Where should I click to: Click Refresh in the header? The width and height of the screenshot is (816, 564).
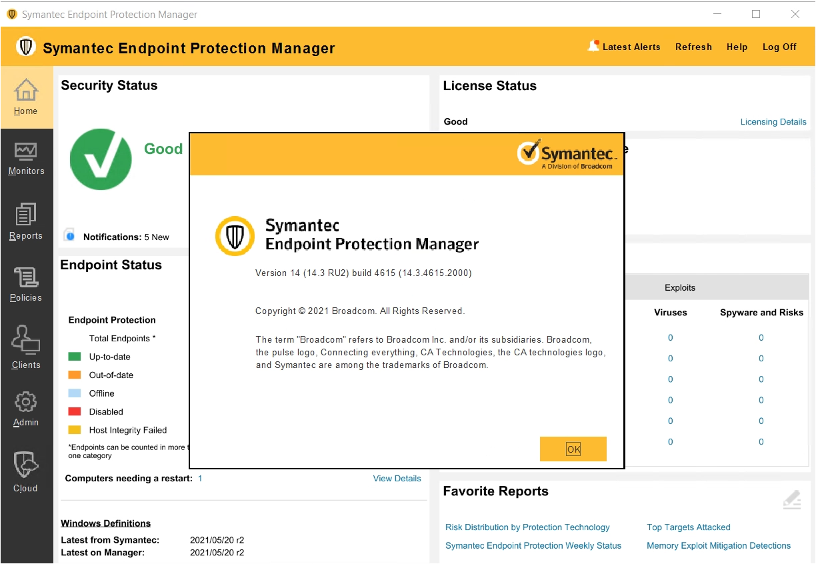click(693, 47)
